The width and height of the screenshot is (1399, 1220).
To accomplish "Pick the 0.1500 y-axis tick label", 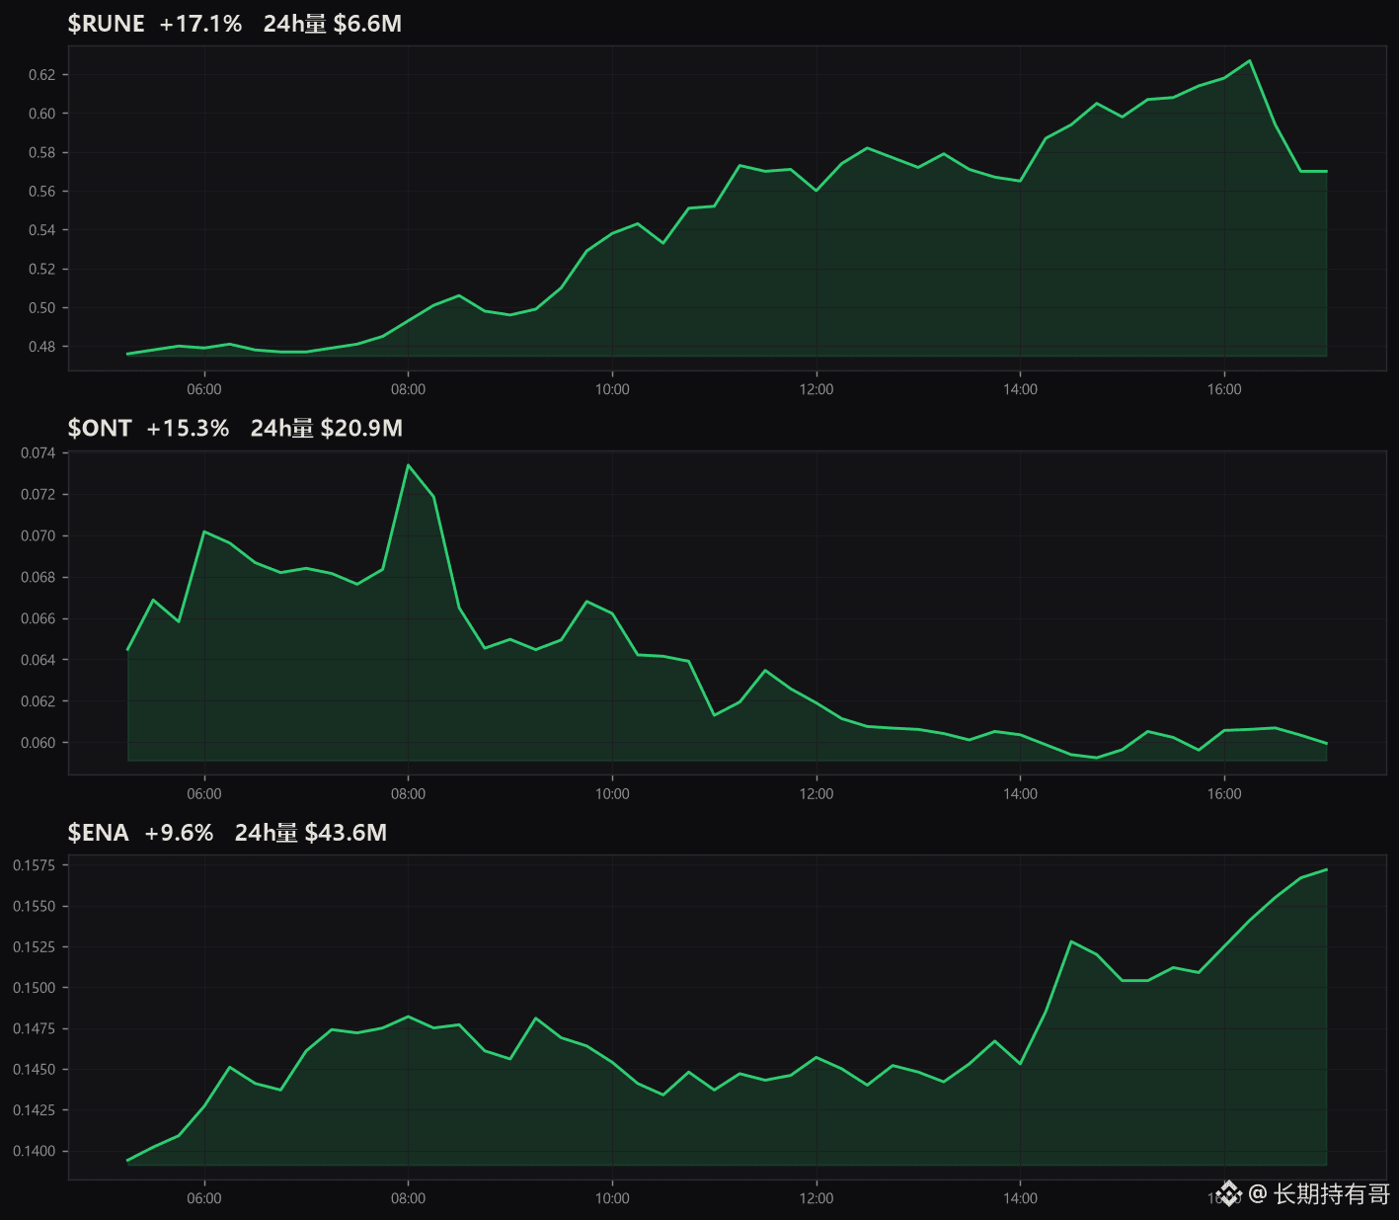I will [x=35, y=988].
